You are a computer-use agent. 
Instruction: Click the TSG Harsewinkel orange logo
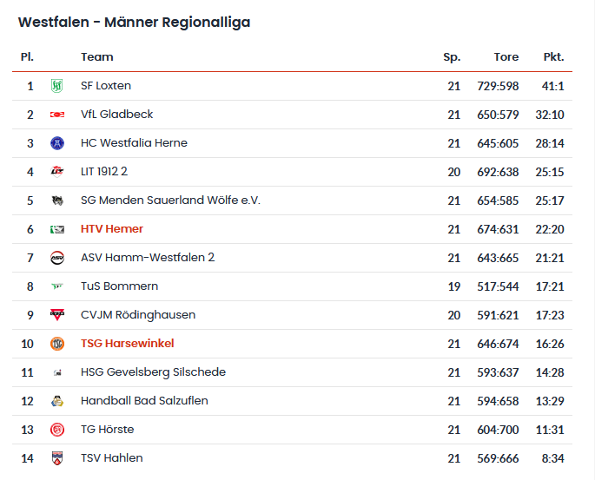click(x=57, y=344)
